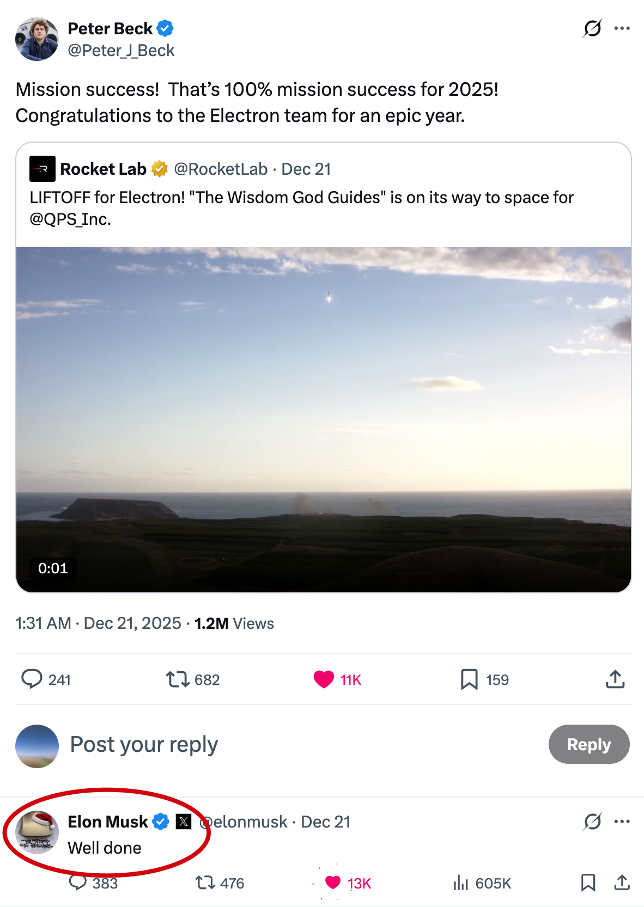Click the Grok icon on Peter Beck's post
Viewport: 644px width, 907px height.
click(x=592, y=28)
